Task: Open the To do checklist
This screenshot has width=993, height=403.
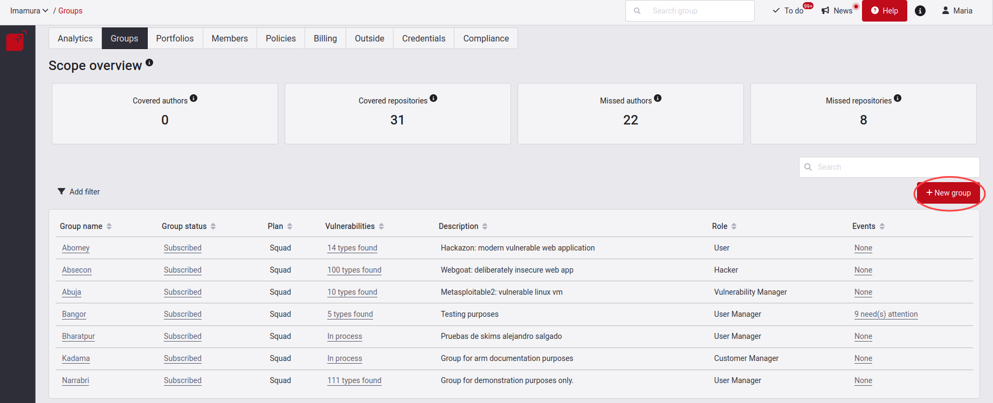Action: 788,11
